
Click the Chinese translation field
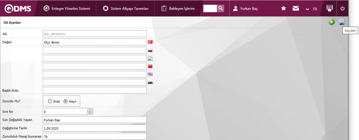[x=95, y=66]
